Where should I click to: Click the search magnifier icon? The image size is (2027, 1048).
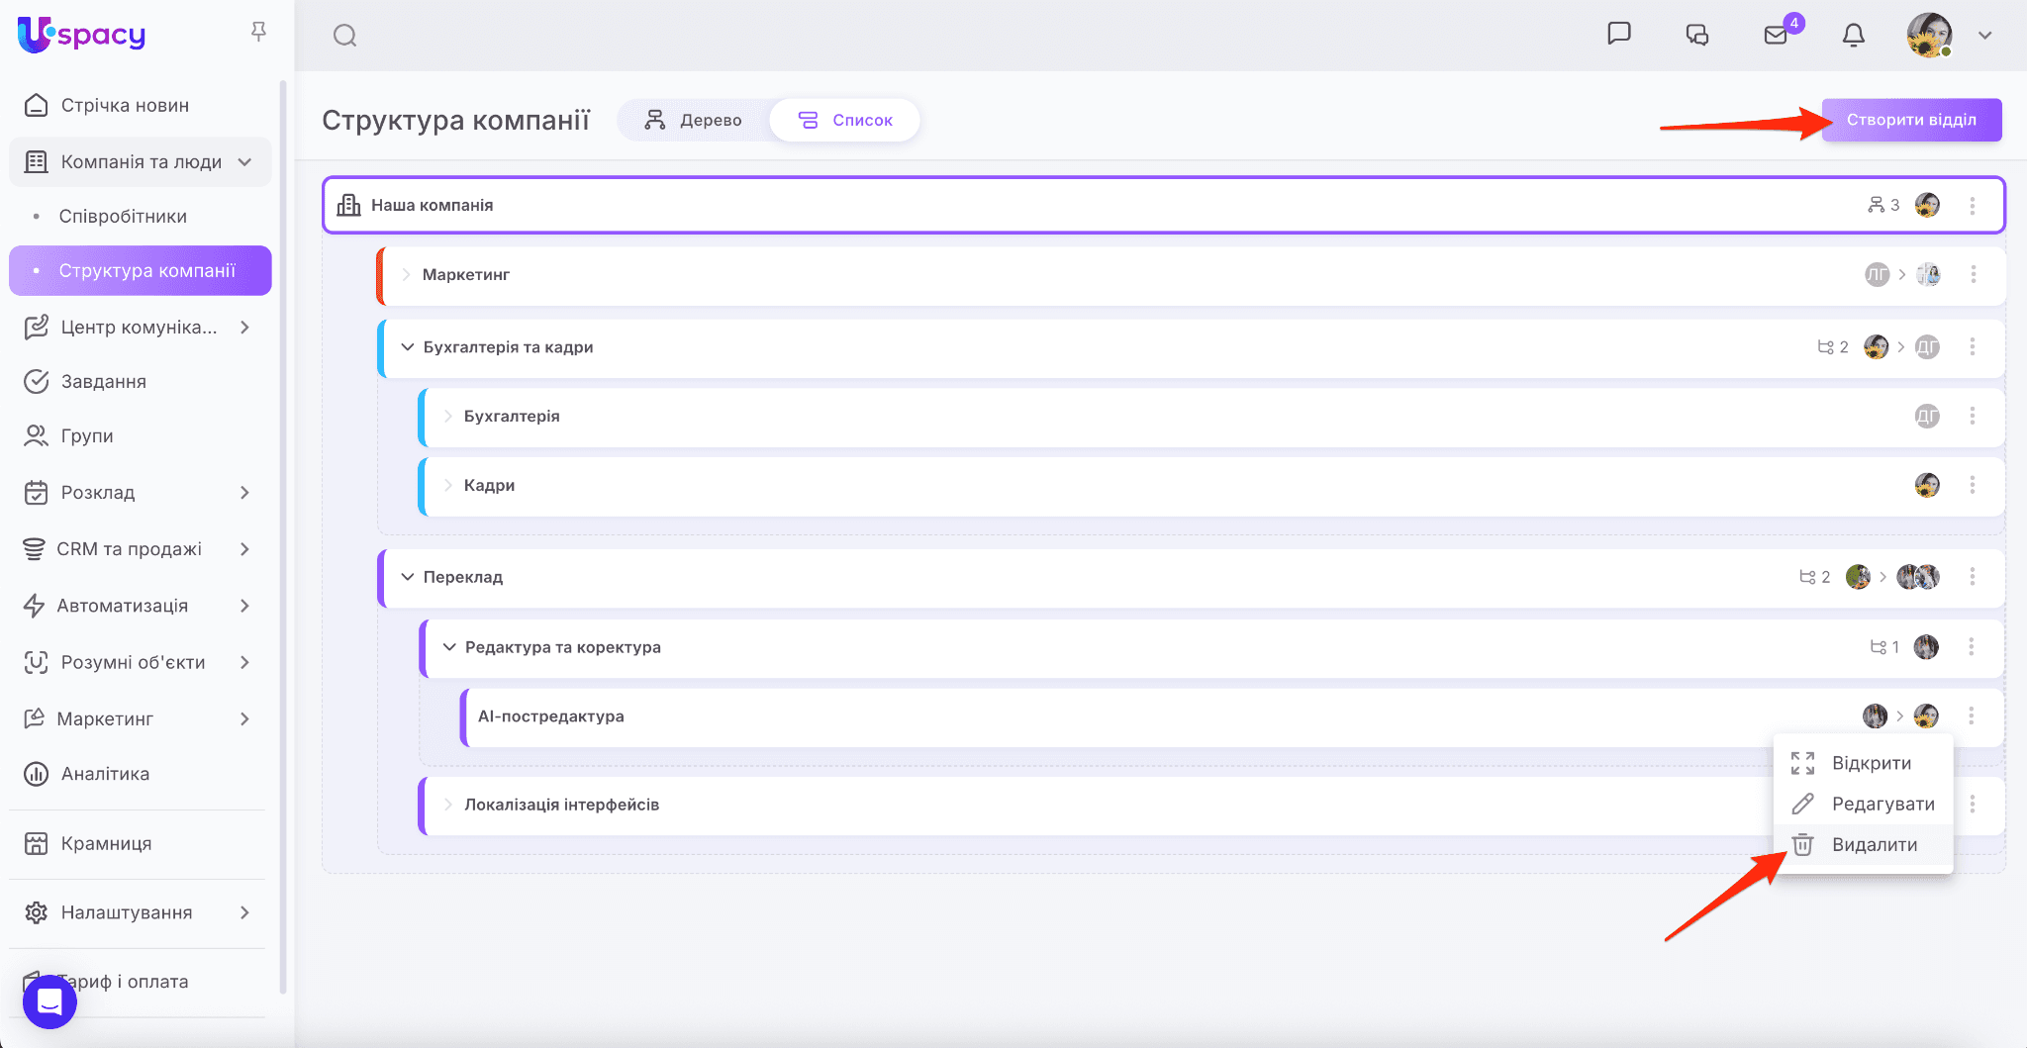point(344,36)
